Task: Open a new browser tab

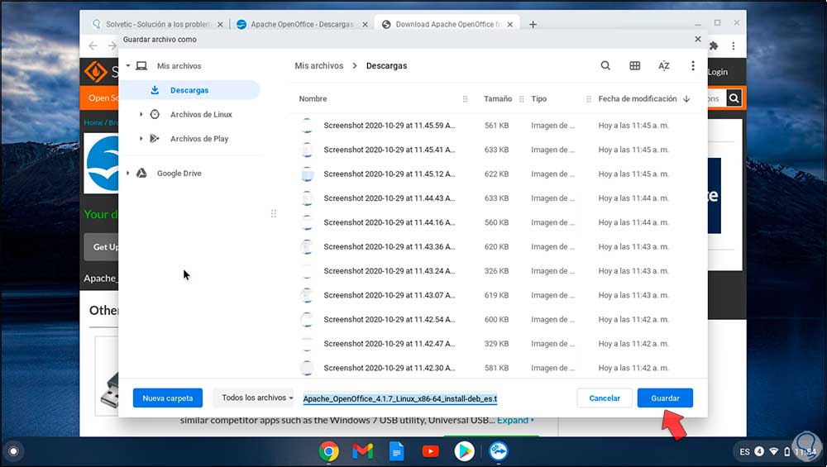Action: pyautogui.click(x=533, y=24)
